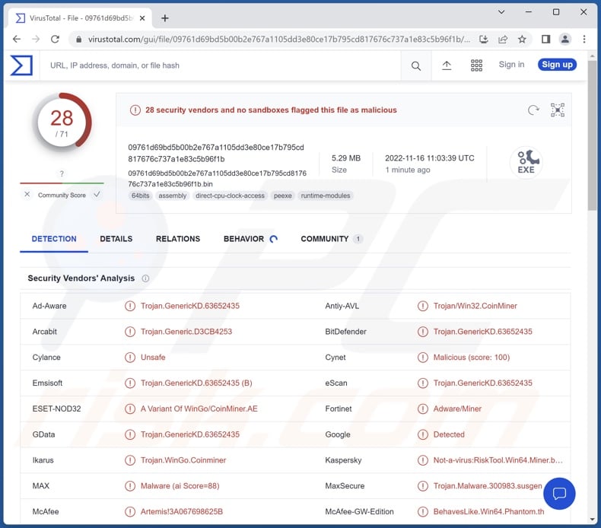Click the Community Score bar

62,183
